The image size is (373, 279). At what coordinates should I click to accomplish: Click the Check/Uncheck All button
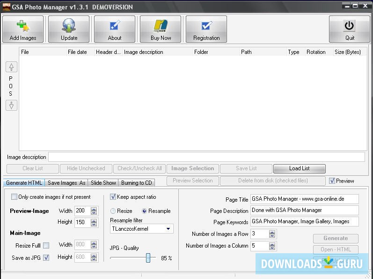(139, 168)
